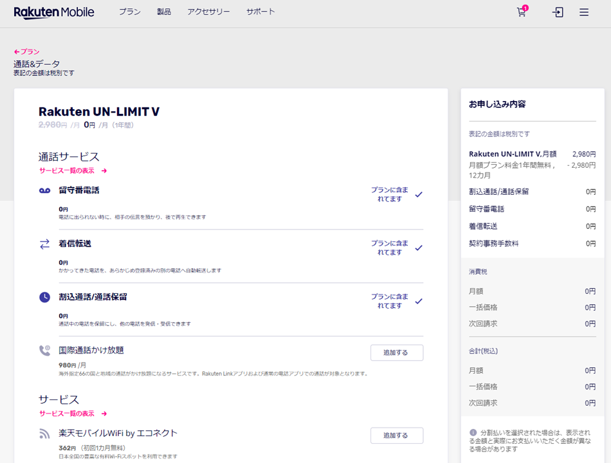Open the 製品 menu item
611x463 pixels.
point(163,12)
